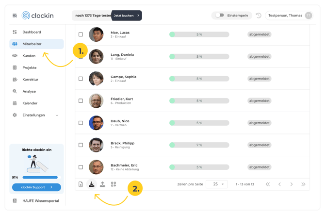Open the Testperson, Thomas user menu
The width and height of the screenshot is (325, 215).
[289, 16]
